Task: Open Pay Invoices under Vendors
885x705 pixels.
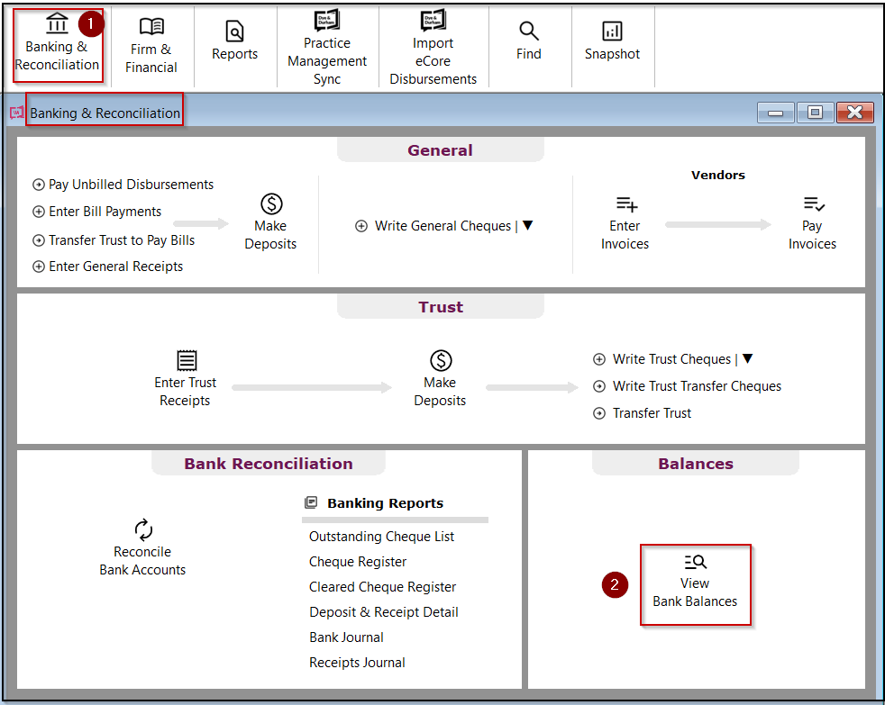Action: click(812, 219)
